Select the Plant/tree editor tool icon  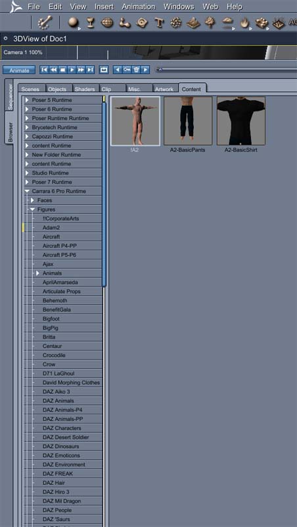[210, 22]
